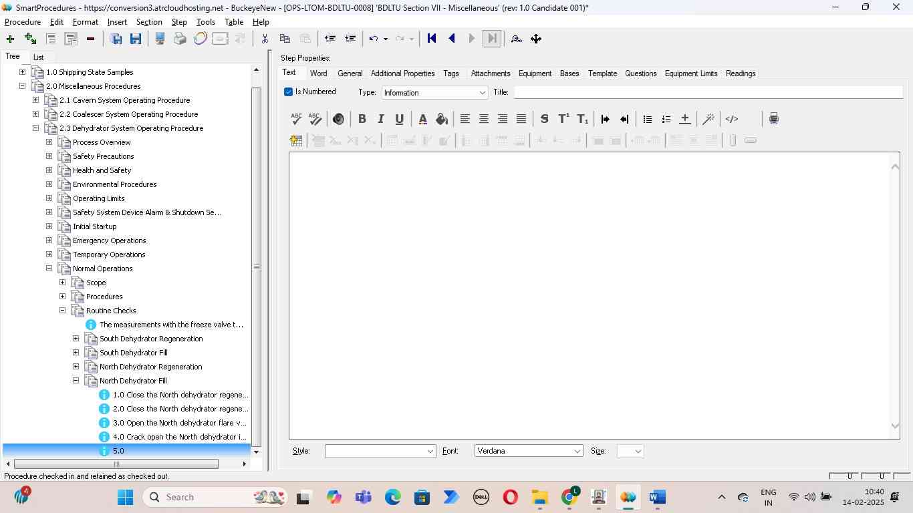This screenshot has width=913, height=513.
Task: Select step 3.0 Open the North dehydrator flare
Action: click(x=179, y=423)
